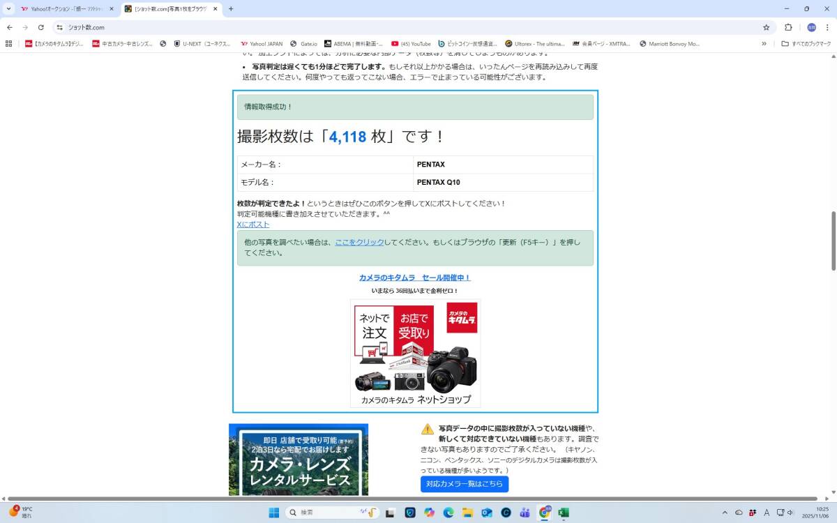
Task: Open the ABEMA bookmark
Action: pyautogui.click(x=353, y=43)
